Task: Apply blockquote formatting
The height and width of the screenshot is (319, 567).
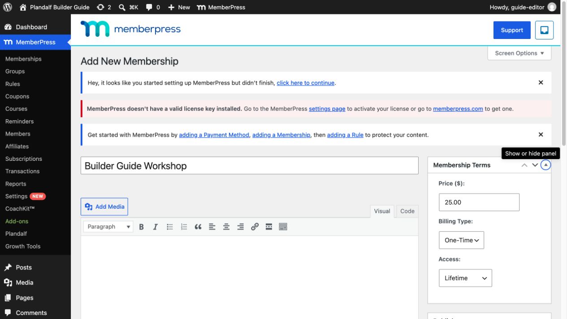Action: tap(198, 227)
